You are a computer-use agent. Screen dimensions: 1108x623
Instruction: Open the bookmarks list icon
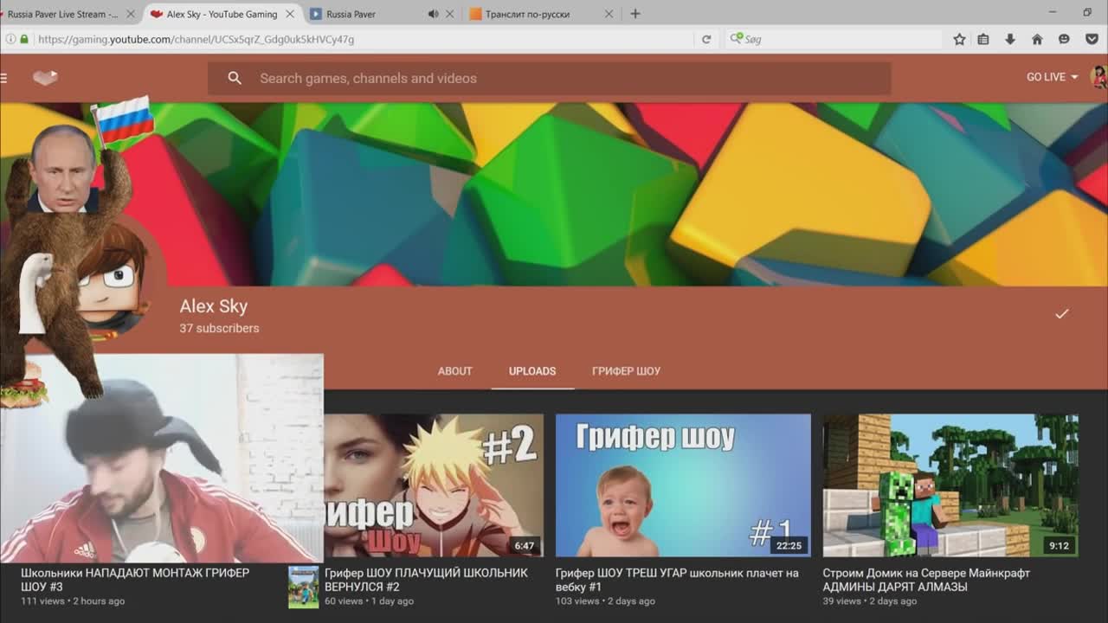983,39
